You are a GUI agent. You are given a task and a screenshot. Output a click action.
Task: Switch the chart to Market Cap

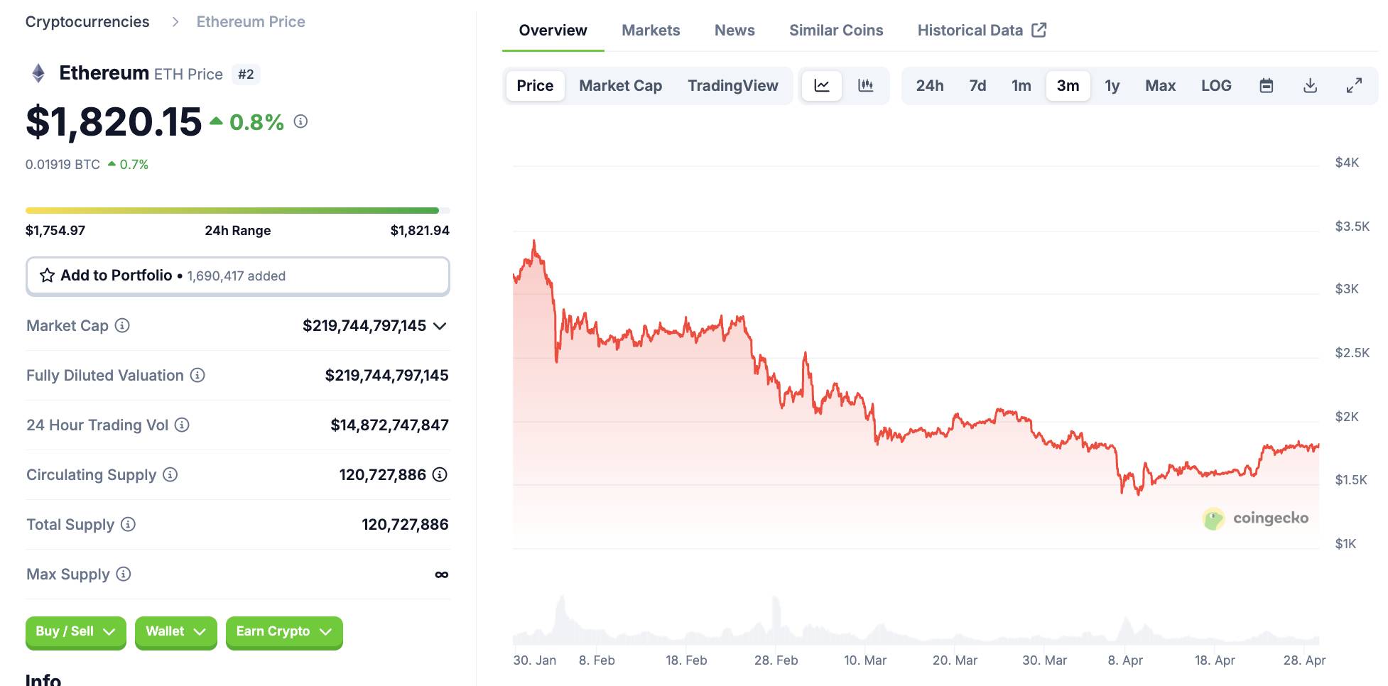coord(620,86)
